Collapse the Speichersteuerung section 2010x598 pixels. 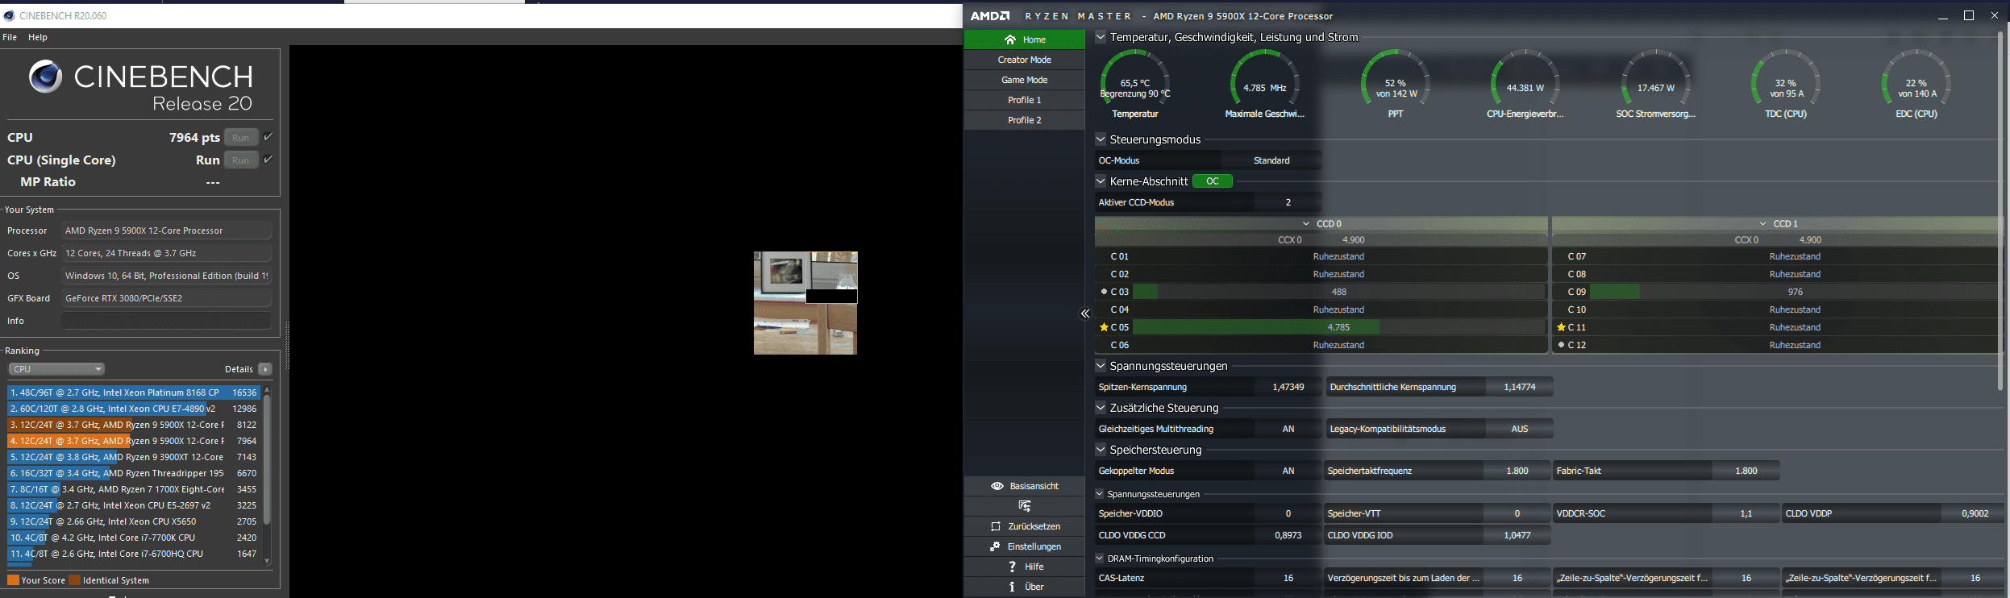1101,449
